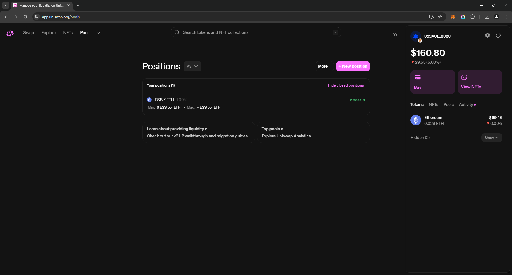Open the Extensions puzzle icon

473,17
